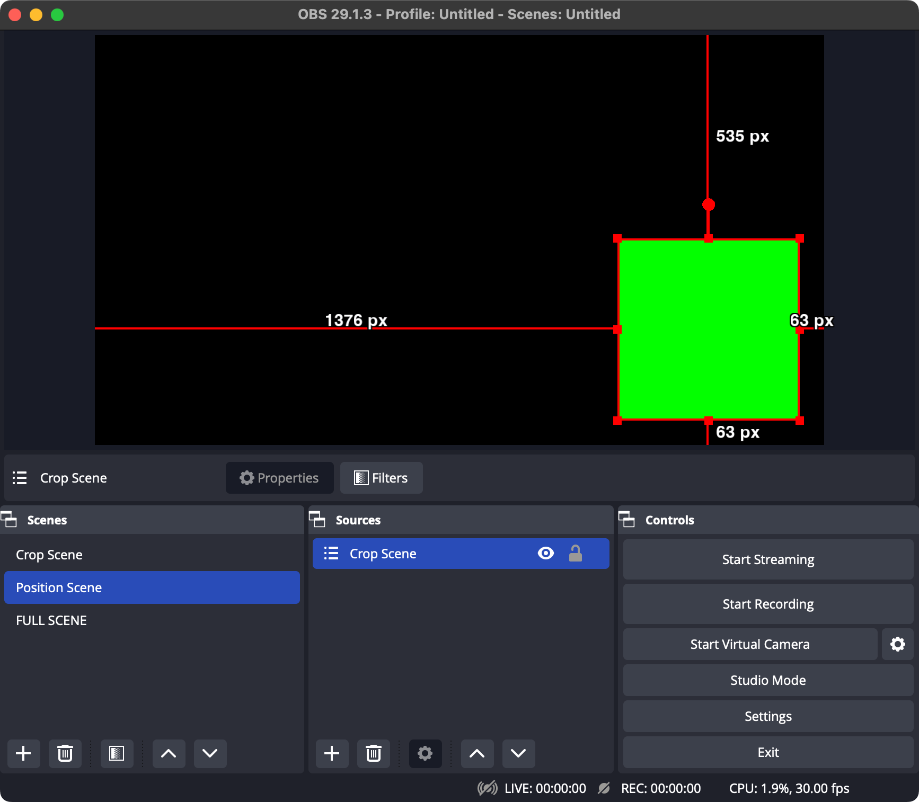Move the Crop Scene source up

pyautogui.click(x=476, y=753)
